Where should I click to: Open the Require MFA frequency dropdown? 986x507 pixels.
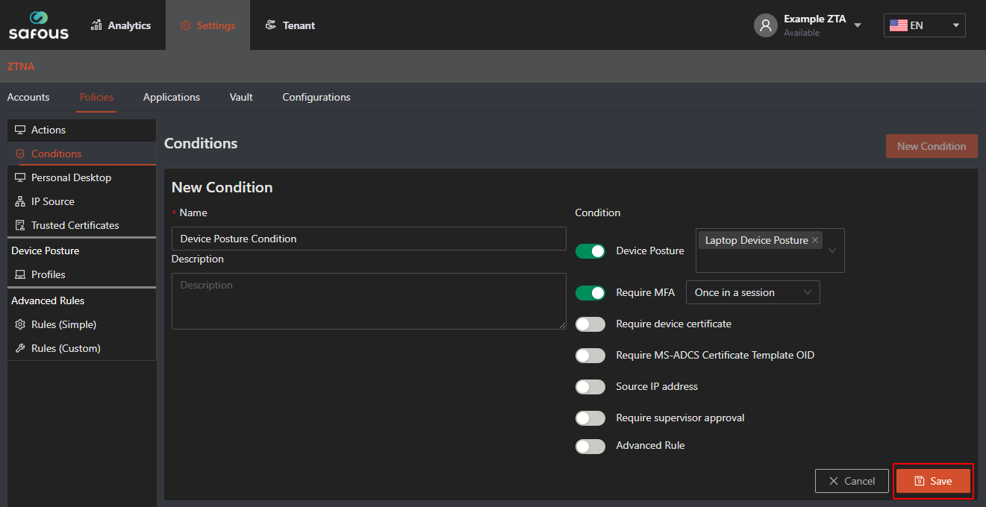[x=752, y=293]
